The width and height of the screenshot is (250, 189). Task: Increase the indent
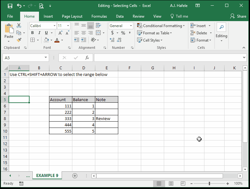[x=84, y=40]
